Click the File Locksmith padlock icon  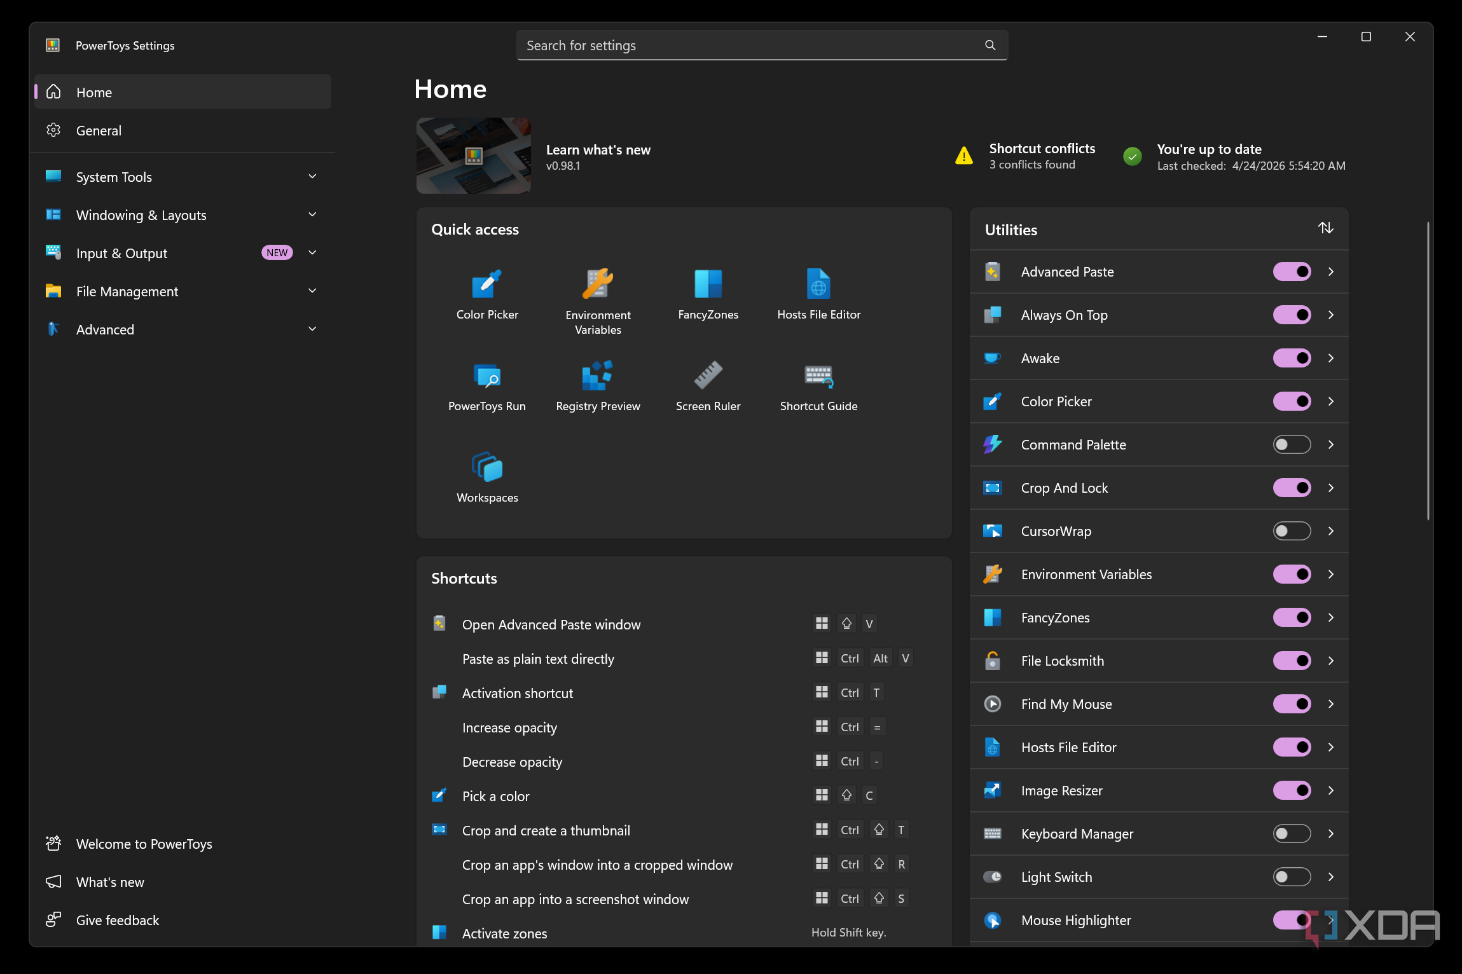[993, 661]
